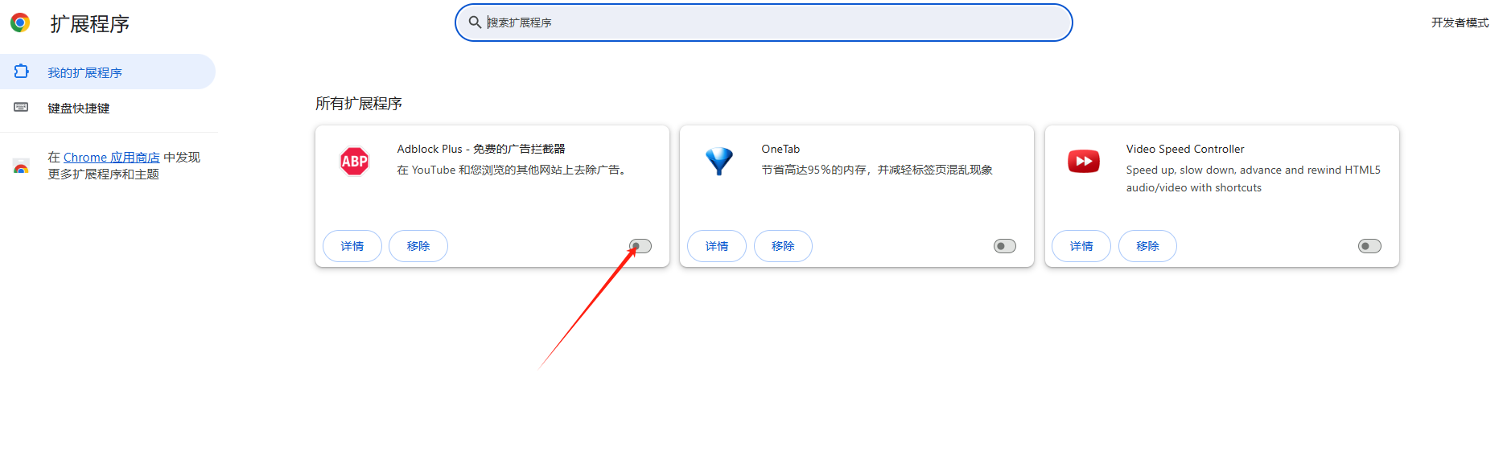The image size is (1503, 472).
Task: Click the Video Speed Controller title text
Action: pyautogui.click(x=1185, y=149)
